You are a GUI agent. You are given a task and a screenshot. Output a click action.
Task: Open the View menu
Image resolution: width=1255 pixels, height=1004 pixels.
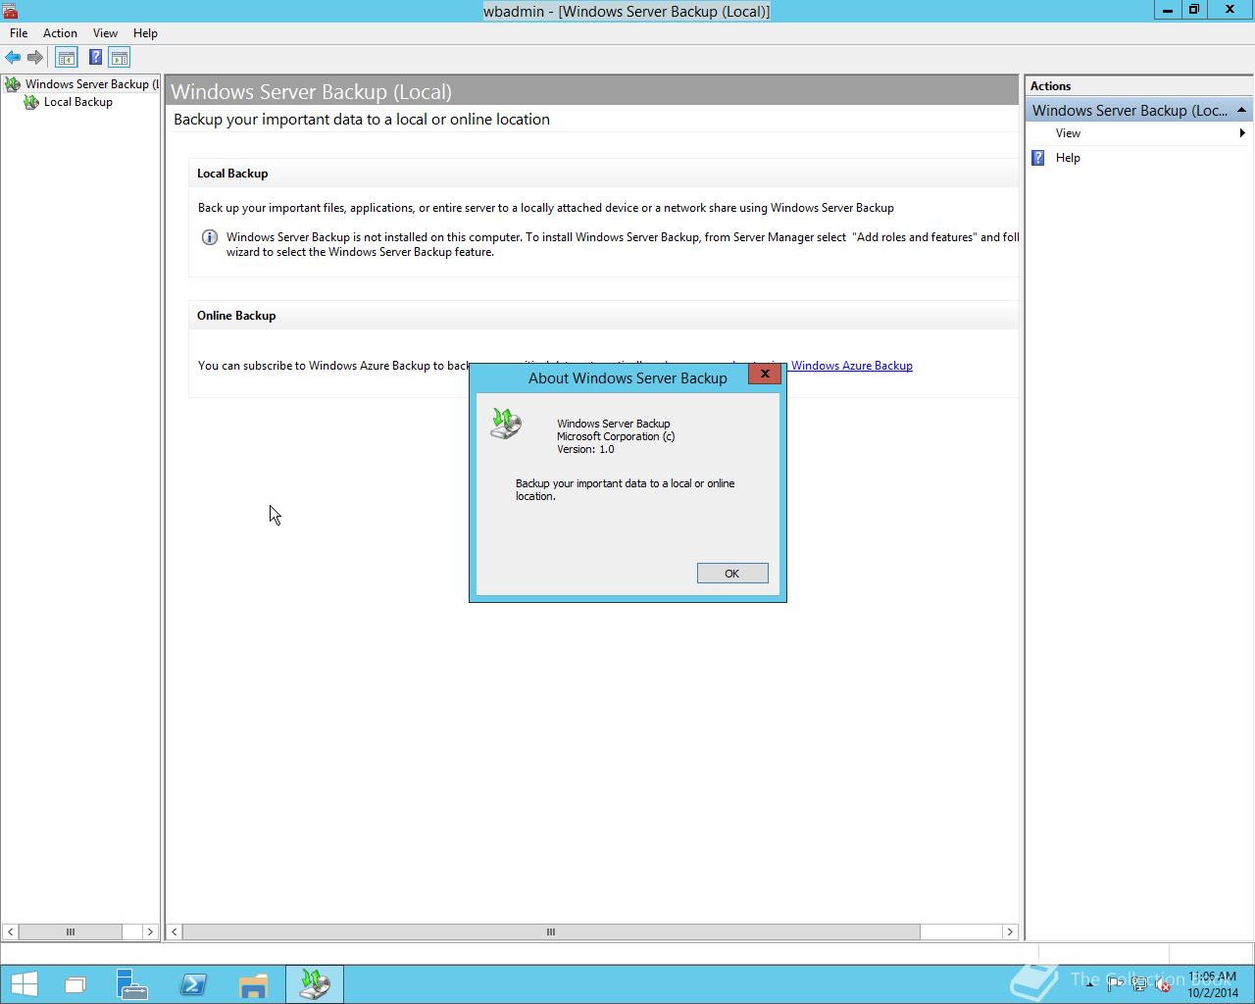pyautogui.click(x=105, y=33)
